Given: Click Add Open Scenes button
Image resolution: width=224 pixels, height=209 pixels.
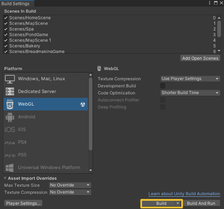Looking at the screenshot, I should tap(200, 58).
